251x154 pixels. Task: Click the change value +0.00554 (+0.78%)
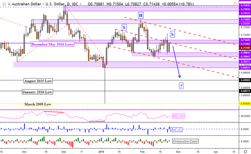[x=178, y=4]
